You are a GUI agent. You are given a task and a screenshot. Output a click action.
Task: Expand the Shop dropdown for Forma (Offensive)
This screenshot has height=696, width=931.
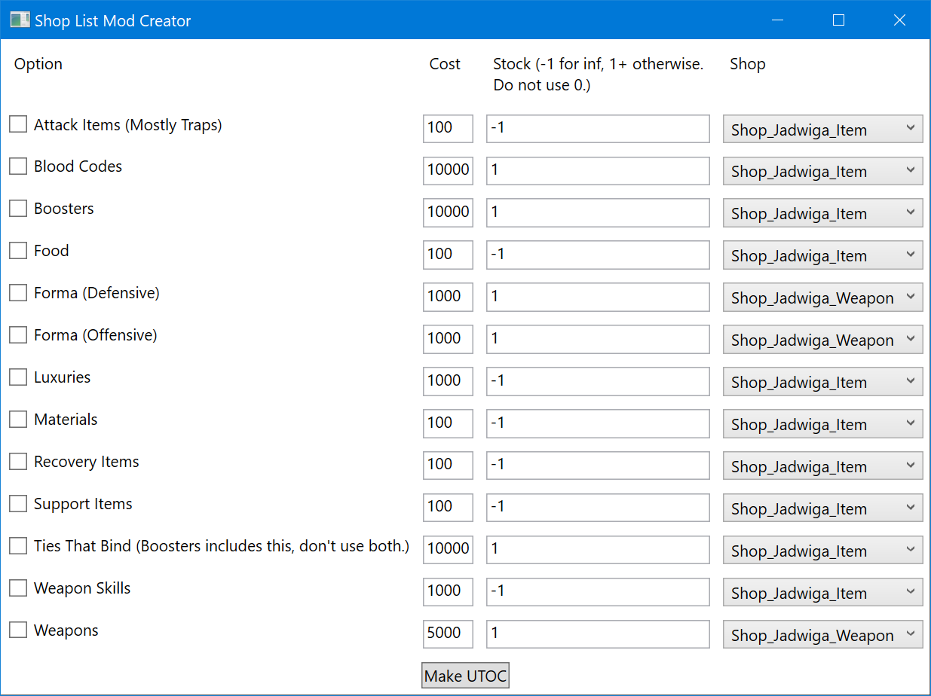(822, 340)
